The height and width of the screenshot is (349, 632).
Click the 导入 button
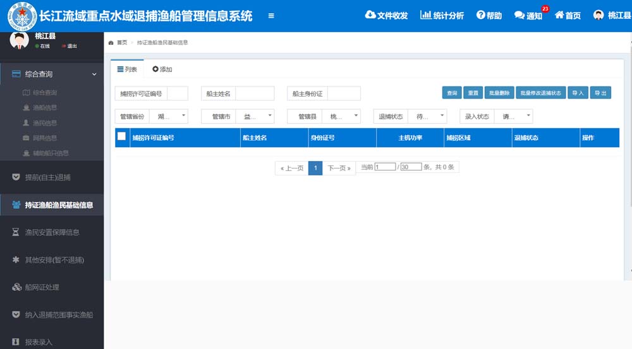click(x=578, y=93)
